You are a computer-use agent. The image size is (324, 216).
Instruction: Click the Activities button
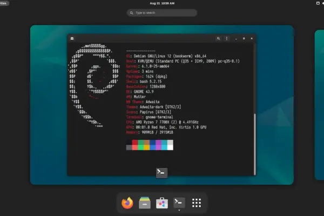(x=4, y=3)
